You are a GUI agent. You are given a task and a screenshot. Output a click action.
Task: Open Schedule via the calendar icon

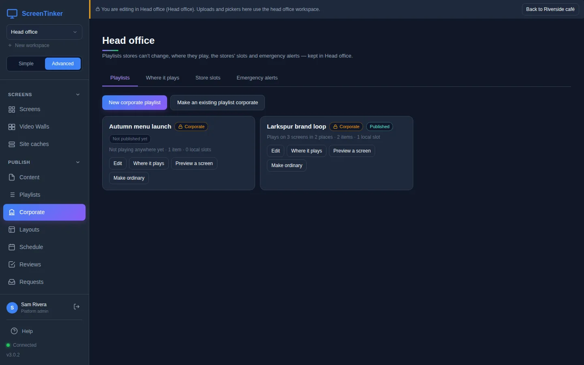coord(12,247)
